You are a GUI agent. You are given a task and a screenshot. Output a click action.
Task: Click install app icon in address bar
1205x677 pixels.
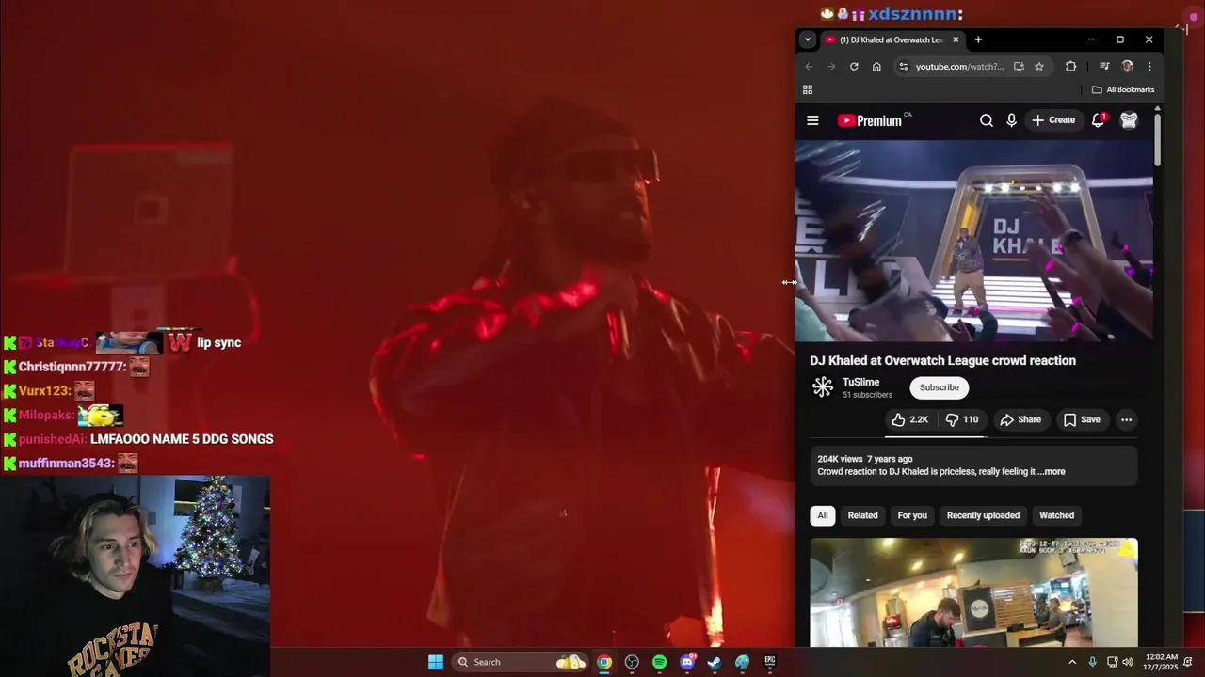(1019, 67)
